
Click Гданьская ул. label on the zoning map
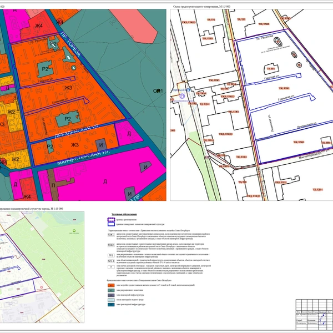click(286, 98)
